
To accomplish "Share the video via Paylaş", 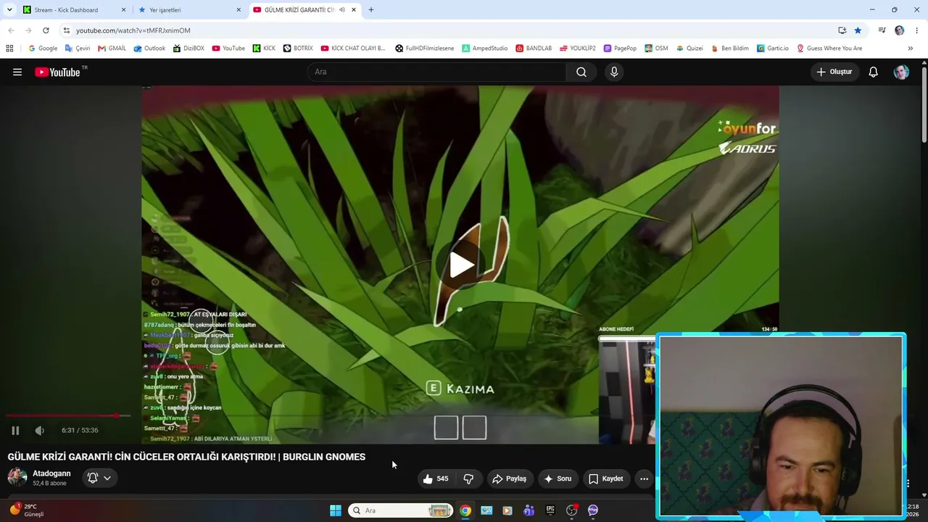I will click(x=509, y=478).
